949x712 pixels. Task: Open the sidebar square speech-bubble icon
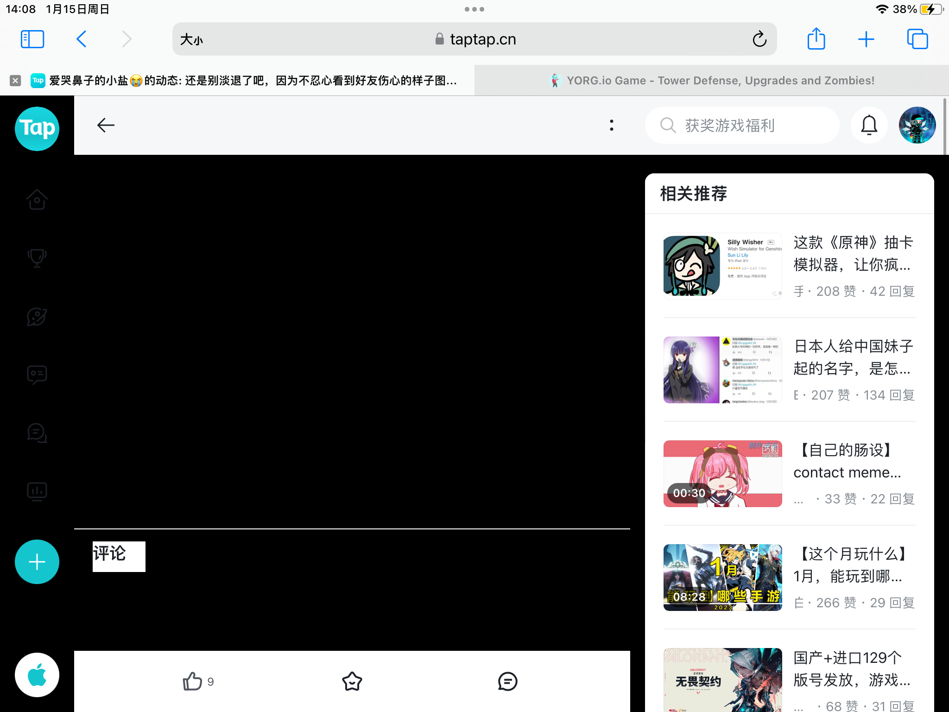click(37, 375)
